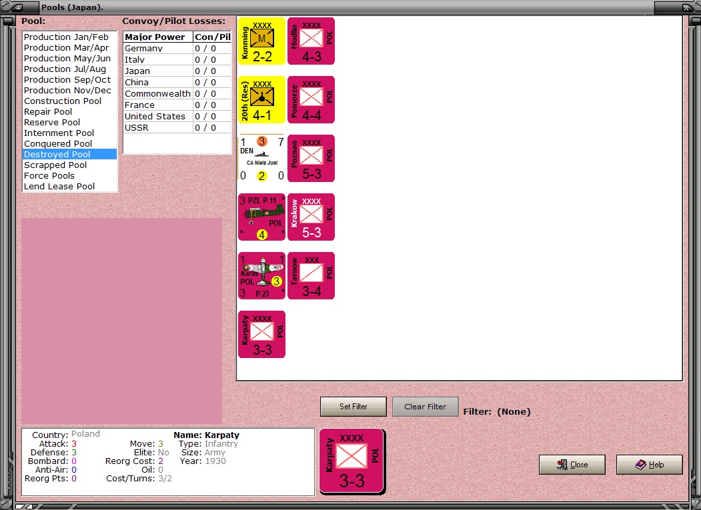Click the large Karpaty preview counter
The image size is (701, 510).
point(352,461)
